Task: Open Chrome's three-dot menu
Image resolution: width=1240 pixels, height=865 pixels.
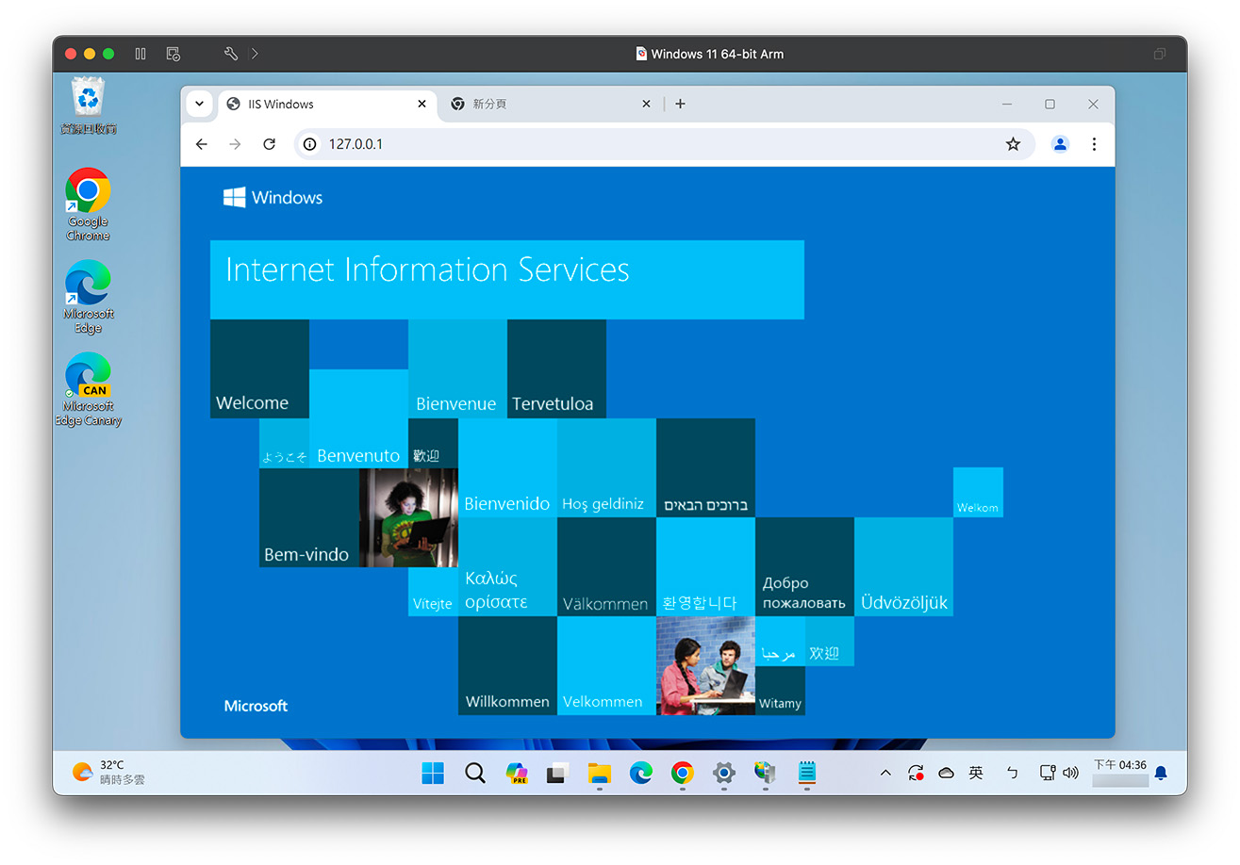Action: pyautogui.click(x=1094, y=144)
